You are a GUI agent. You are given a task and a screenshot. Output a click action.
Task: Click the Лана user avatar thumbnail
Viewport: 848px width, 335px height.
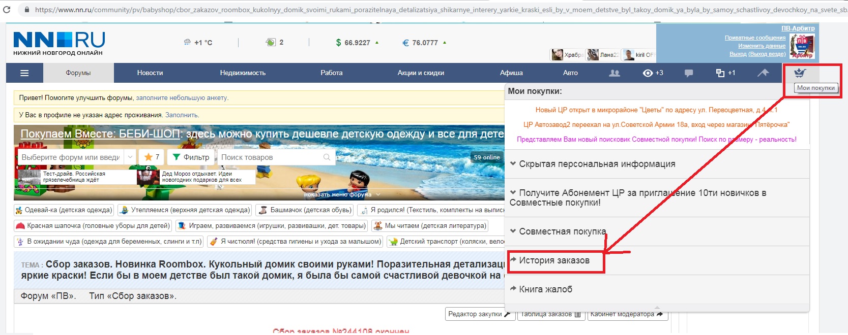[593, 55]
